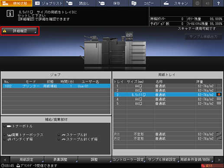Click the 廃棄トナーボックス status indicator
The height and width of the screenshot is (168, 224).
[4, 135]
